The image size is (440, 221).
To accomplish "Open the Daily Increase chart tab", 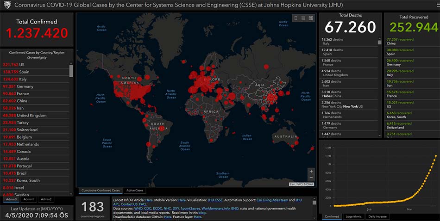I will (377, 216).
